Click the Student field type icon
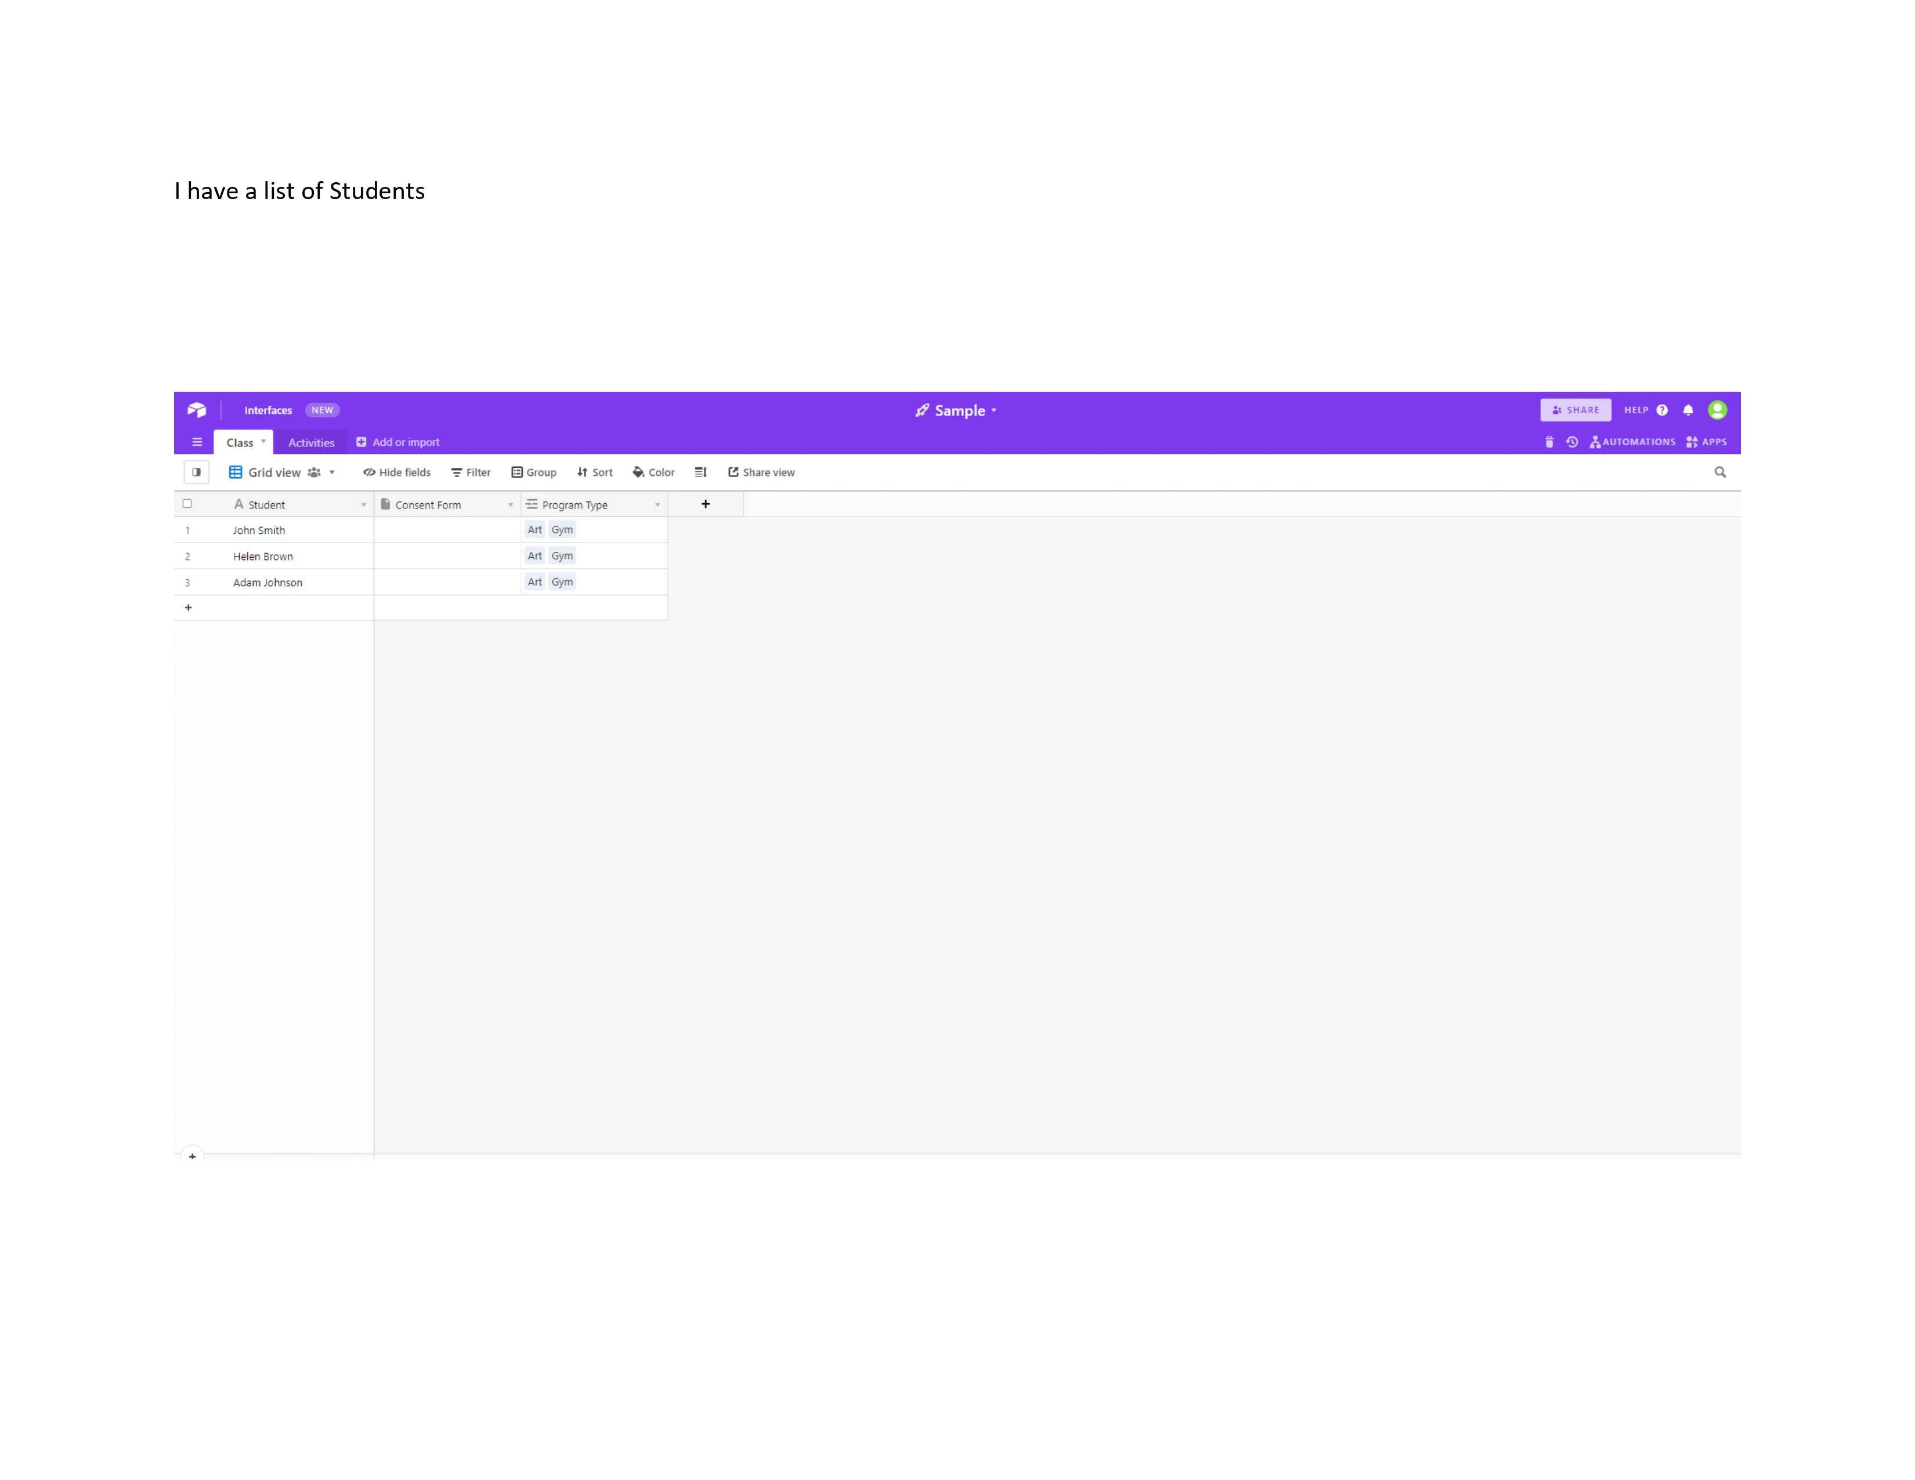The height and width of the screenshot is (1480, 1915). tap(239, 504)
